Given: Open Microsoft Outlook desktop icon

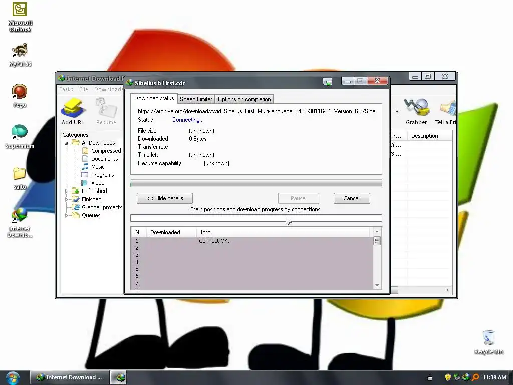Looking at the screenshot, I should click(20, 17).
